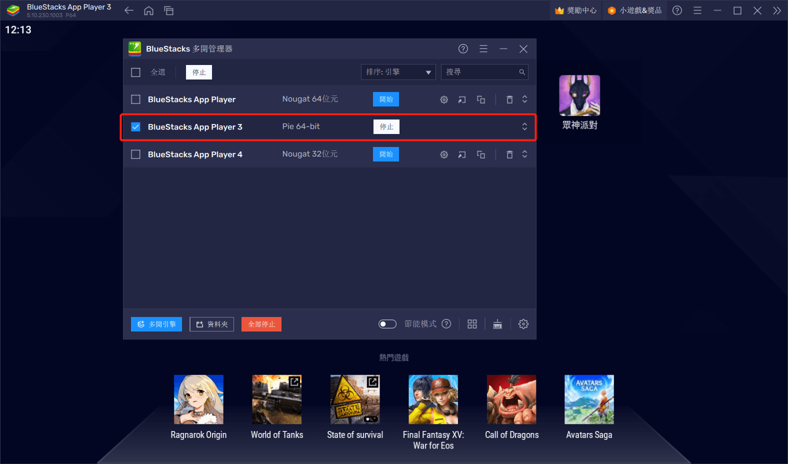Start the BlueStacks App Player 4 instance
The height and width of the screenshot is (464, 788).
386,154
